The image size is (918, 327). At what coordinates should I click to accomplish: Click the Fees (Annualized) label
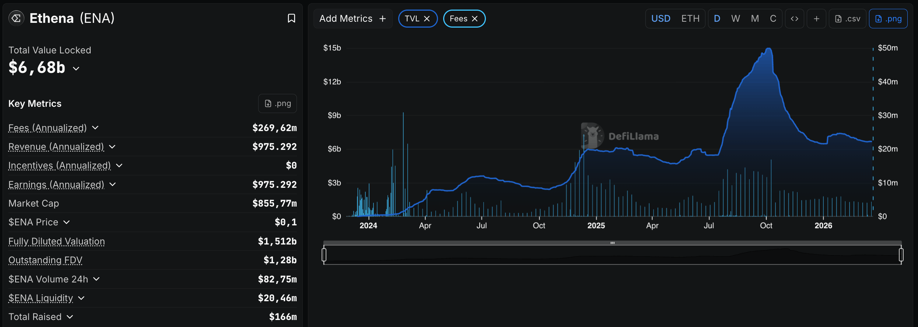[x=48, y=128]
